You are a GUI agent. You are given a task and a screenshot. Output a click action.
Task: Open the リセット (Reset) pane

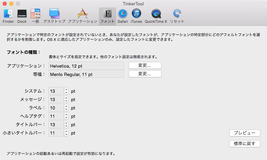click(x=177, y=16)
